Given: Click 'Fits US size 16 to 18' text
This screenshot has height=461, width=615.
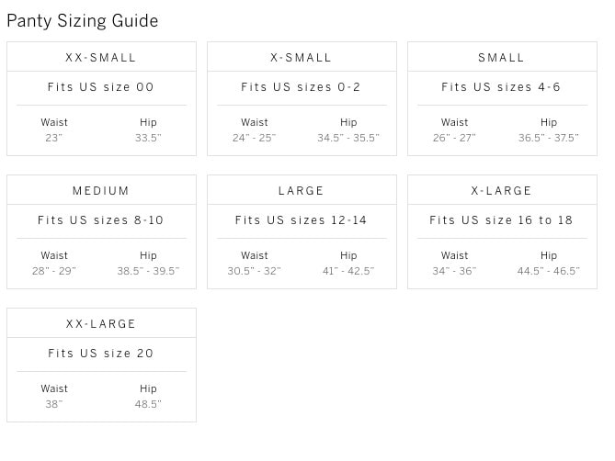Looking at the screenshot, I should coord(501,220).
